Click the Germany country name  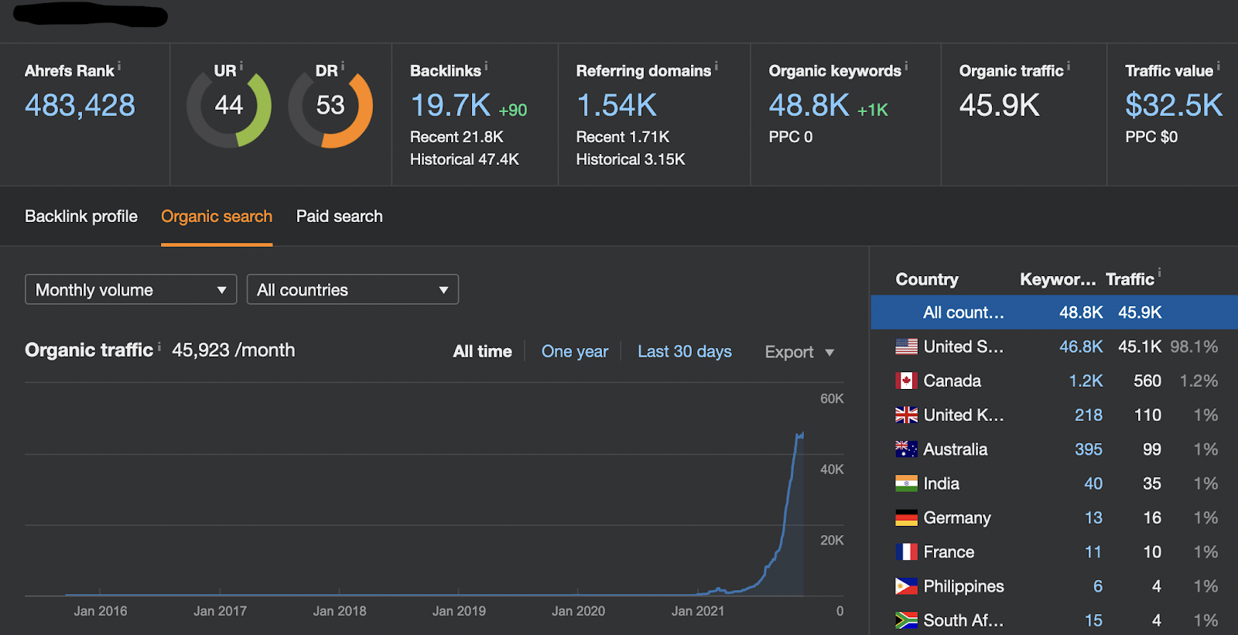(957, 517)
